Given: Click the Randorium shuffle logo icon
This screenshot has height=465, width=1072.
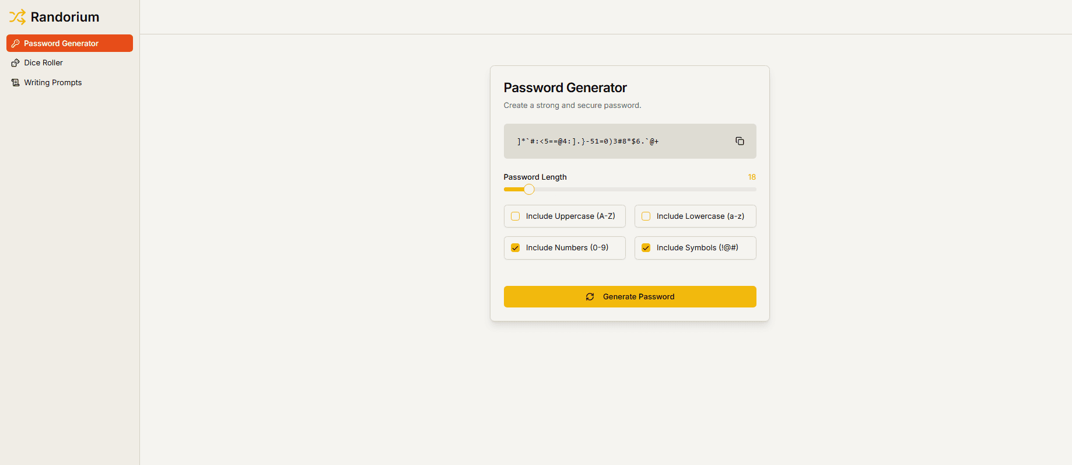Looking at the screenshot, I should (x=17, y=17).
